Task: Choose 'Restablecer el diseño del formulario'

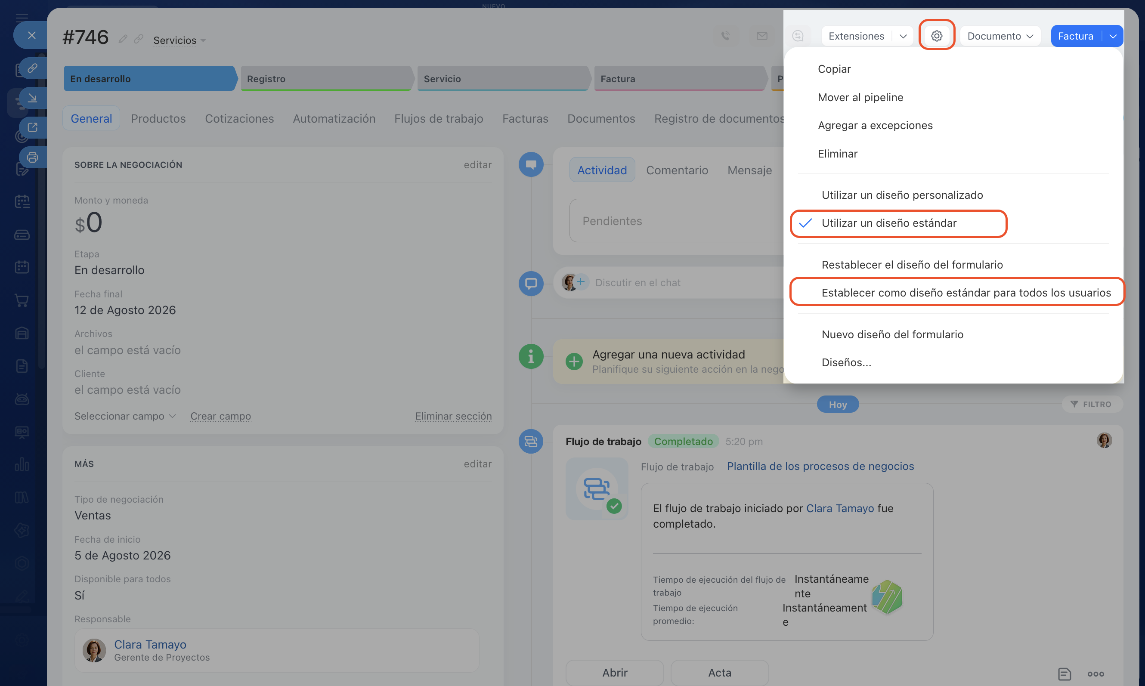Action: tap(912, 265)
